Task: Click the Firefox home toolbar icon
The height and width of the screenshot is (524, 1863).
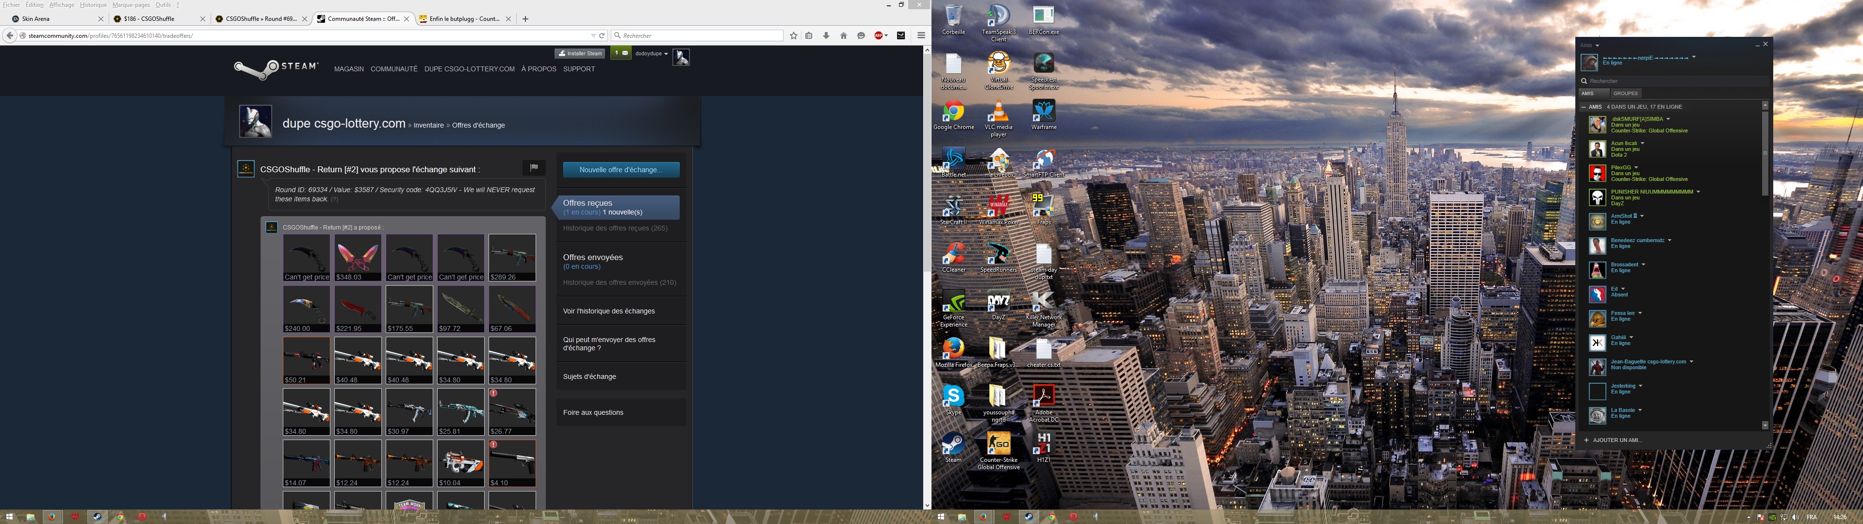Action: click(843, 35)
